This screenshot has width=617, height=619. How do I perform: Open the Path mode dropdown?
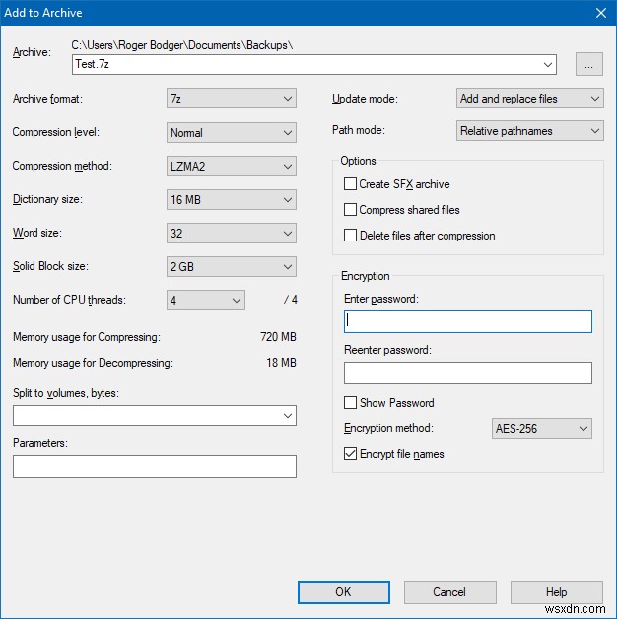tap(530, 131)
